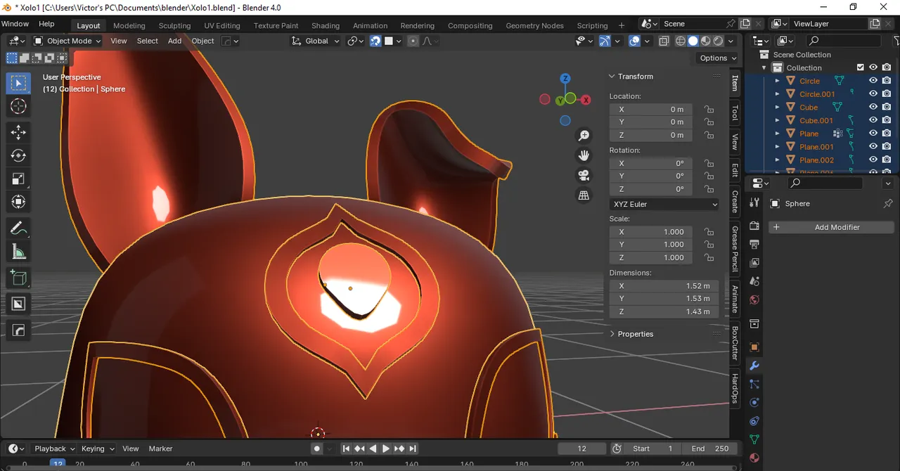Open the Render properties tab
This screenshot has width=900, height=471.
(754, 226)
